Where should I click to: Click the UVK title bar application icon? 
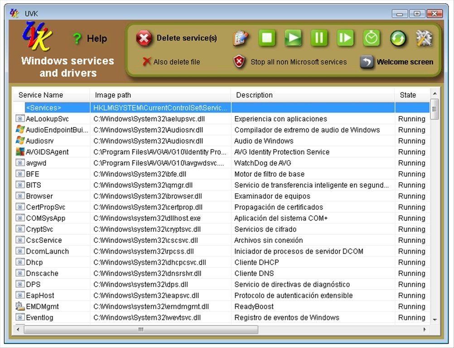(14, 13)
